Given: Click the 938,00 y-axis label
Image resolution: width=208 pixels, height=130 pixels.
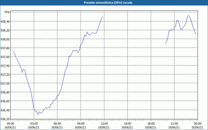Looking at the screenshot, I should tap(5, 39).
